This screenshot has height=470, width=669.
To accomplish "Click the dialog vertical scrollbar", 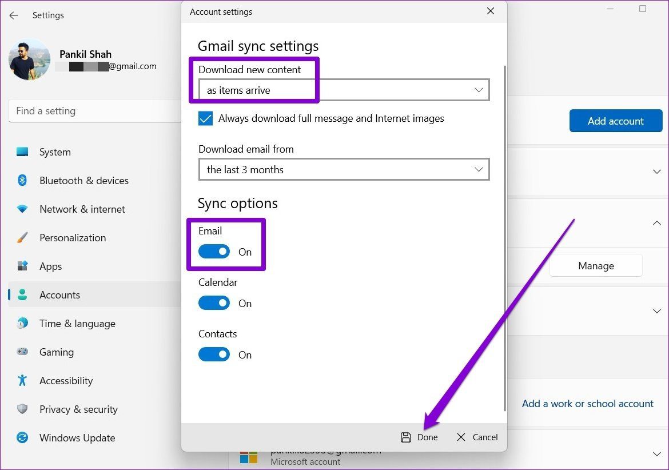I will [505, 238].
